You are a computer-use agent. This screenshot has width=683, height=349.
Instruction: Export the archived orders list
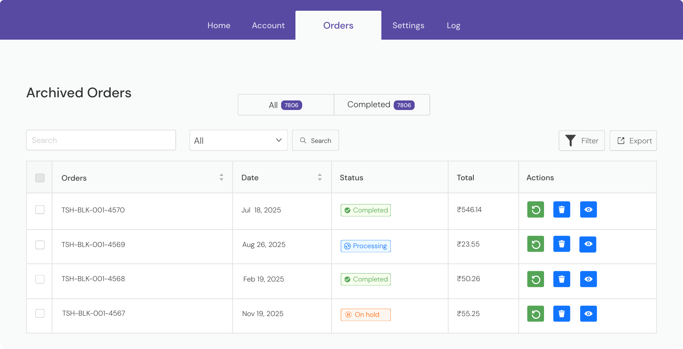[x=633, y=141]
